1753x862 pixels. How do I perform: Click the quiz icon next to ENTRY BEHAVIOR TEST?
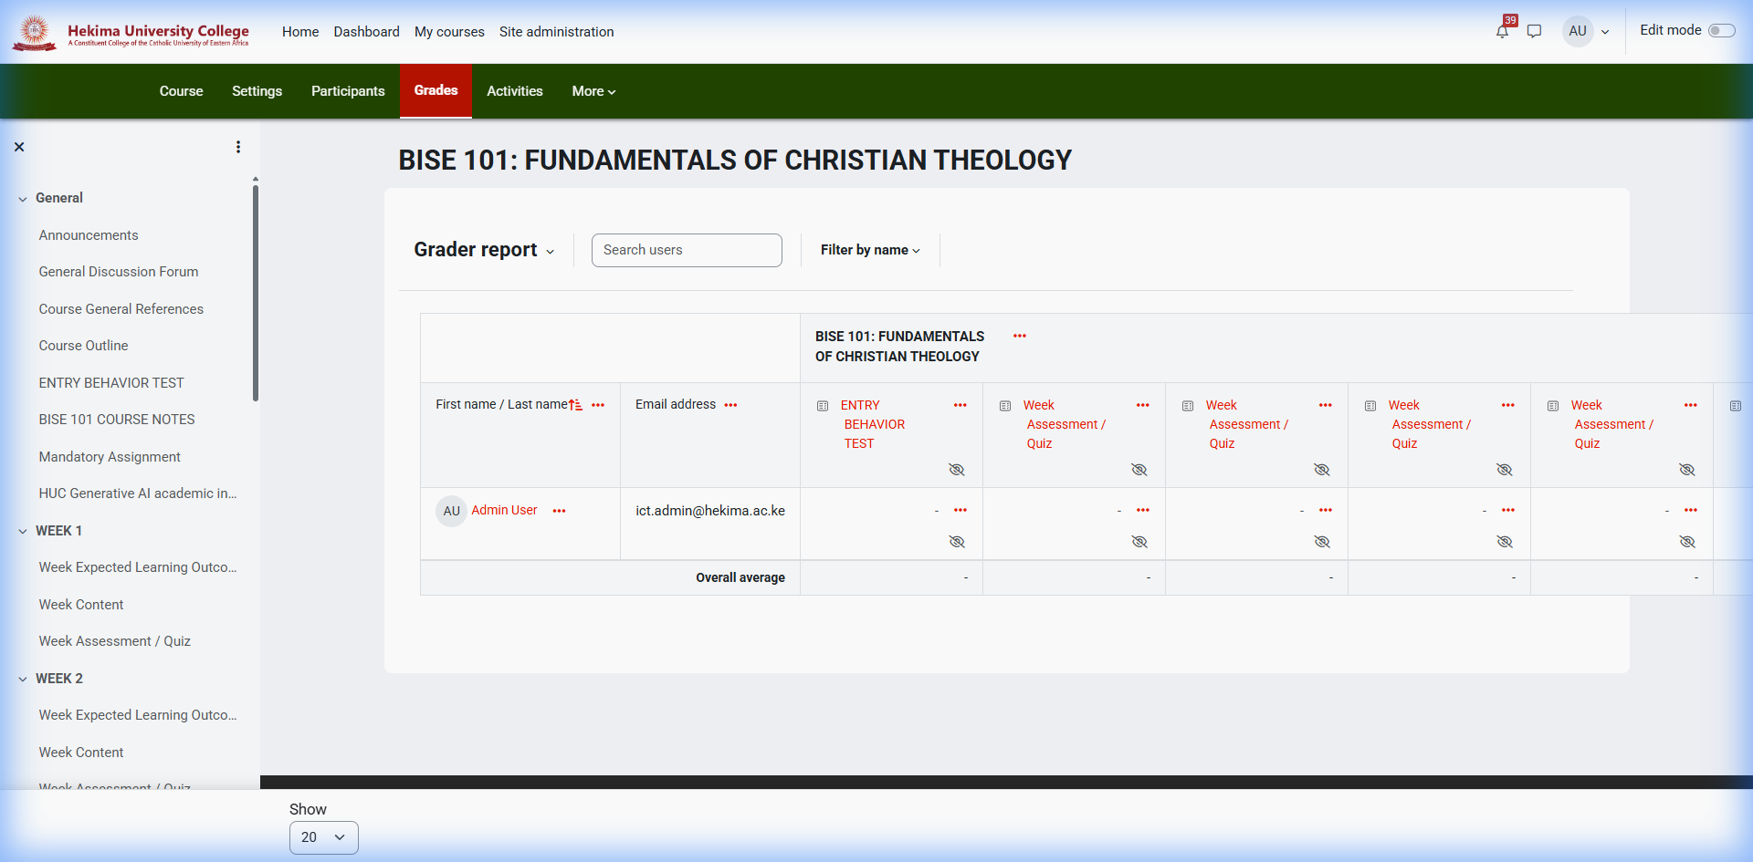point(823,406)
